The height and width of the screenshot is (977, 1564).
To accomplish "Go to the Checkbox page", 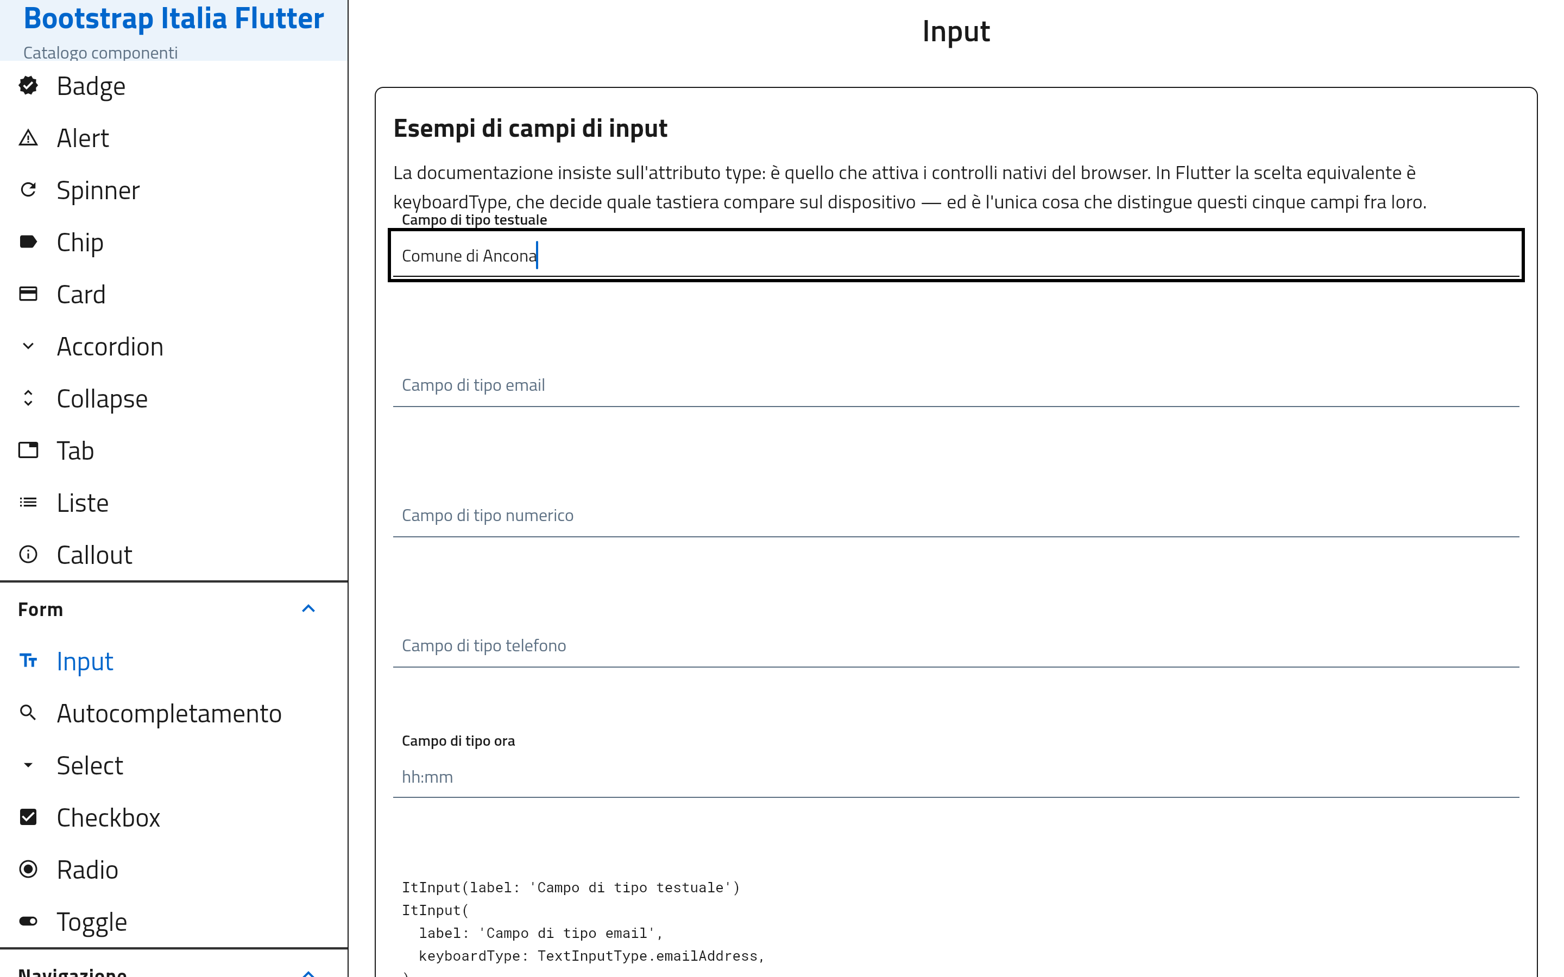I will coord(174,817).
